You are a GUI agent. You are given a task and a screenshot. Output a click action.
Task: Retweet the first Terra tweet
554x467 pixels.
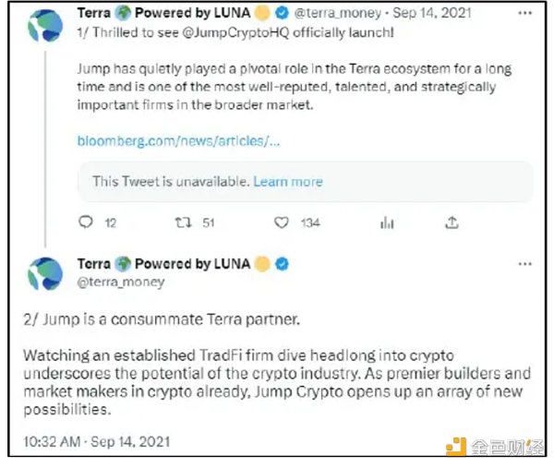[x=183, y=222]
